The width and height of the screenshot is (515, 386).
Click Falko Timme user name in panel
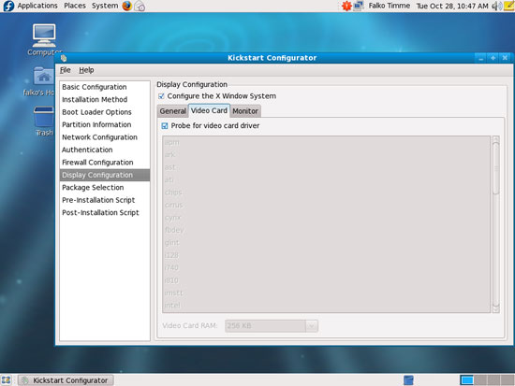tap(390, 6)
